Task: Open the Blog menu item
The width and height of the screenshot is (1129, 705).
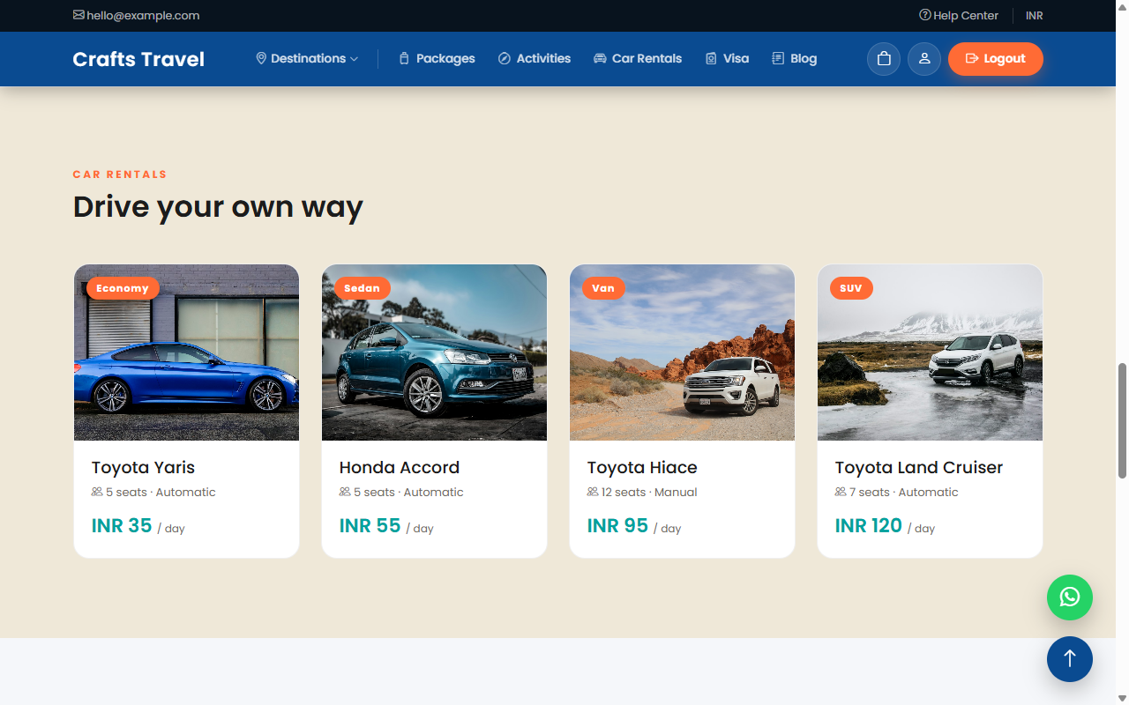Action: point(794,59)
